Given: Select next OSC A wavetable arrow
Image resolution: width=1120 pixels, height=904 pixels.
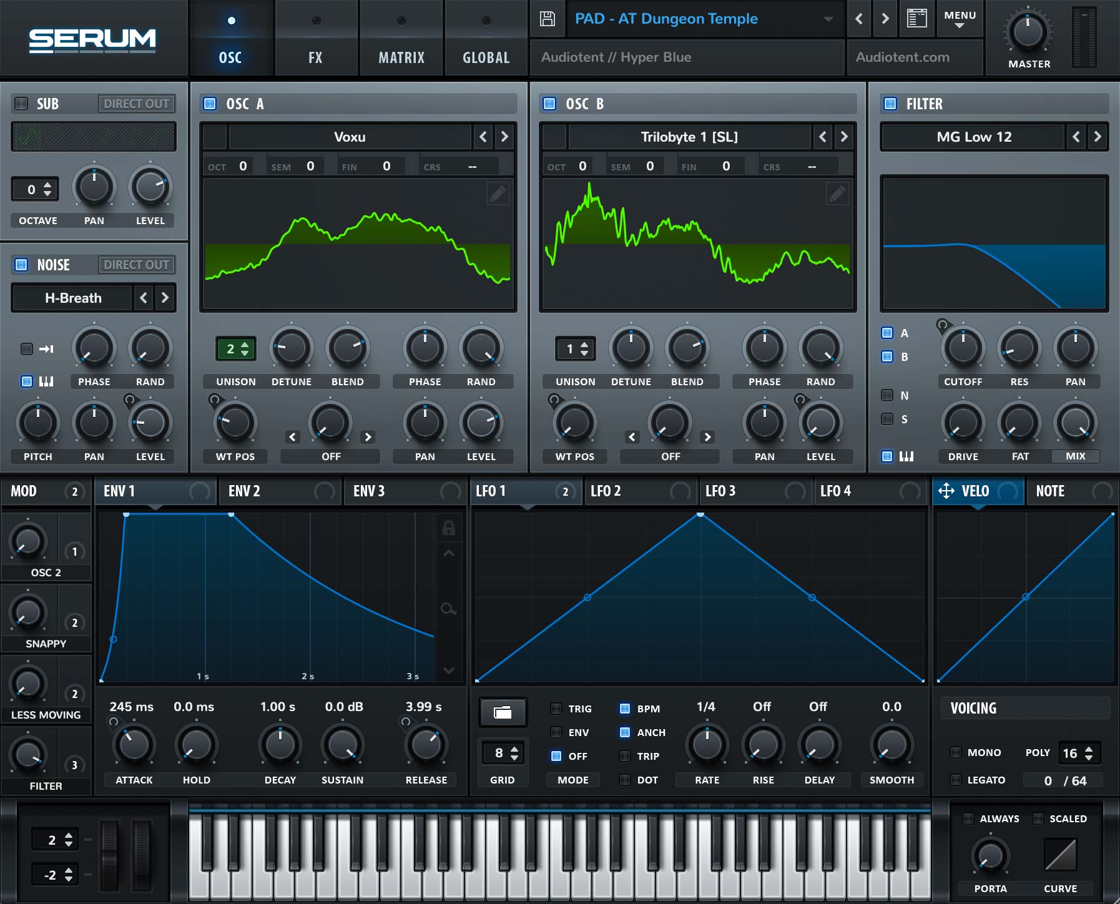Looking at the screenshot, I should (504, 137).
